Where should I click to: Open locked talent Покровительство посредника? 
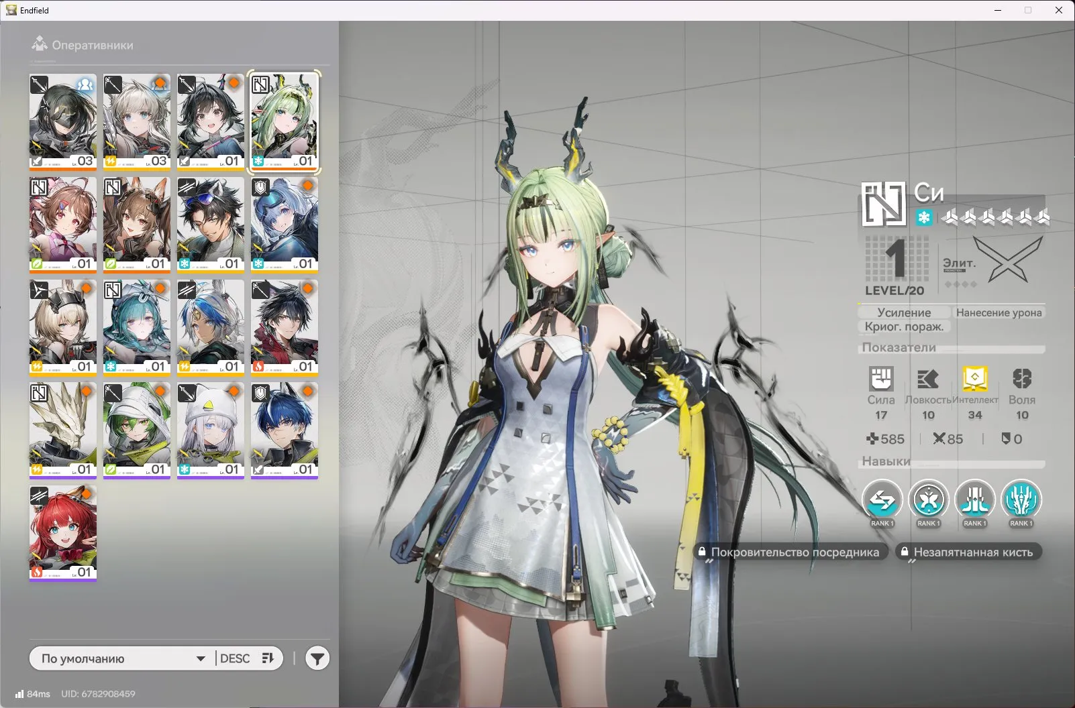point(791,552)
